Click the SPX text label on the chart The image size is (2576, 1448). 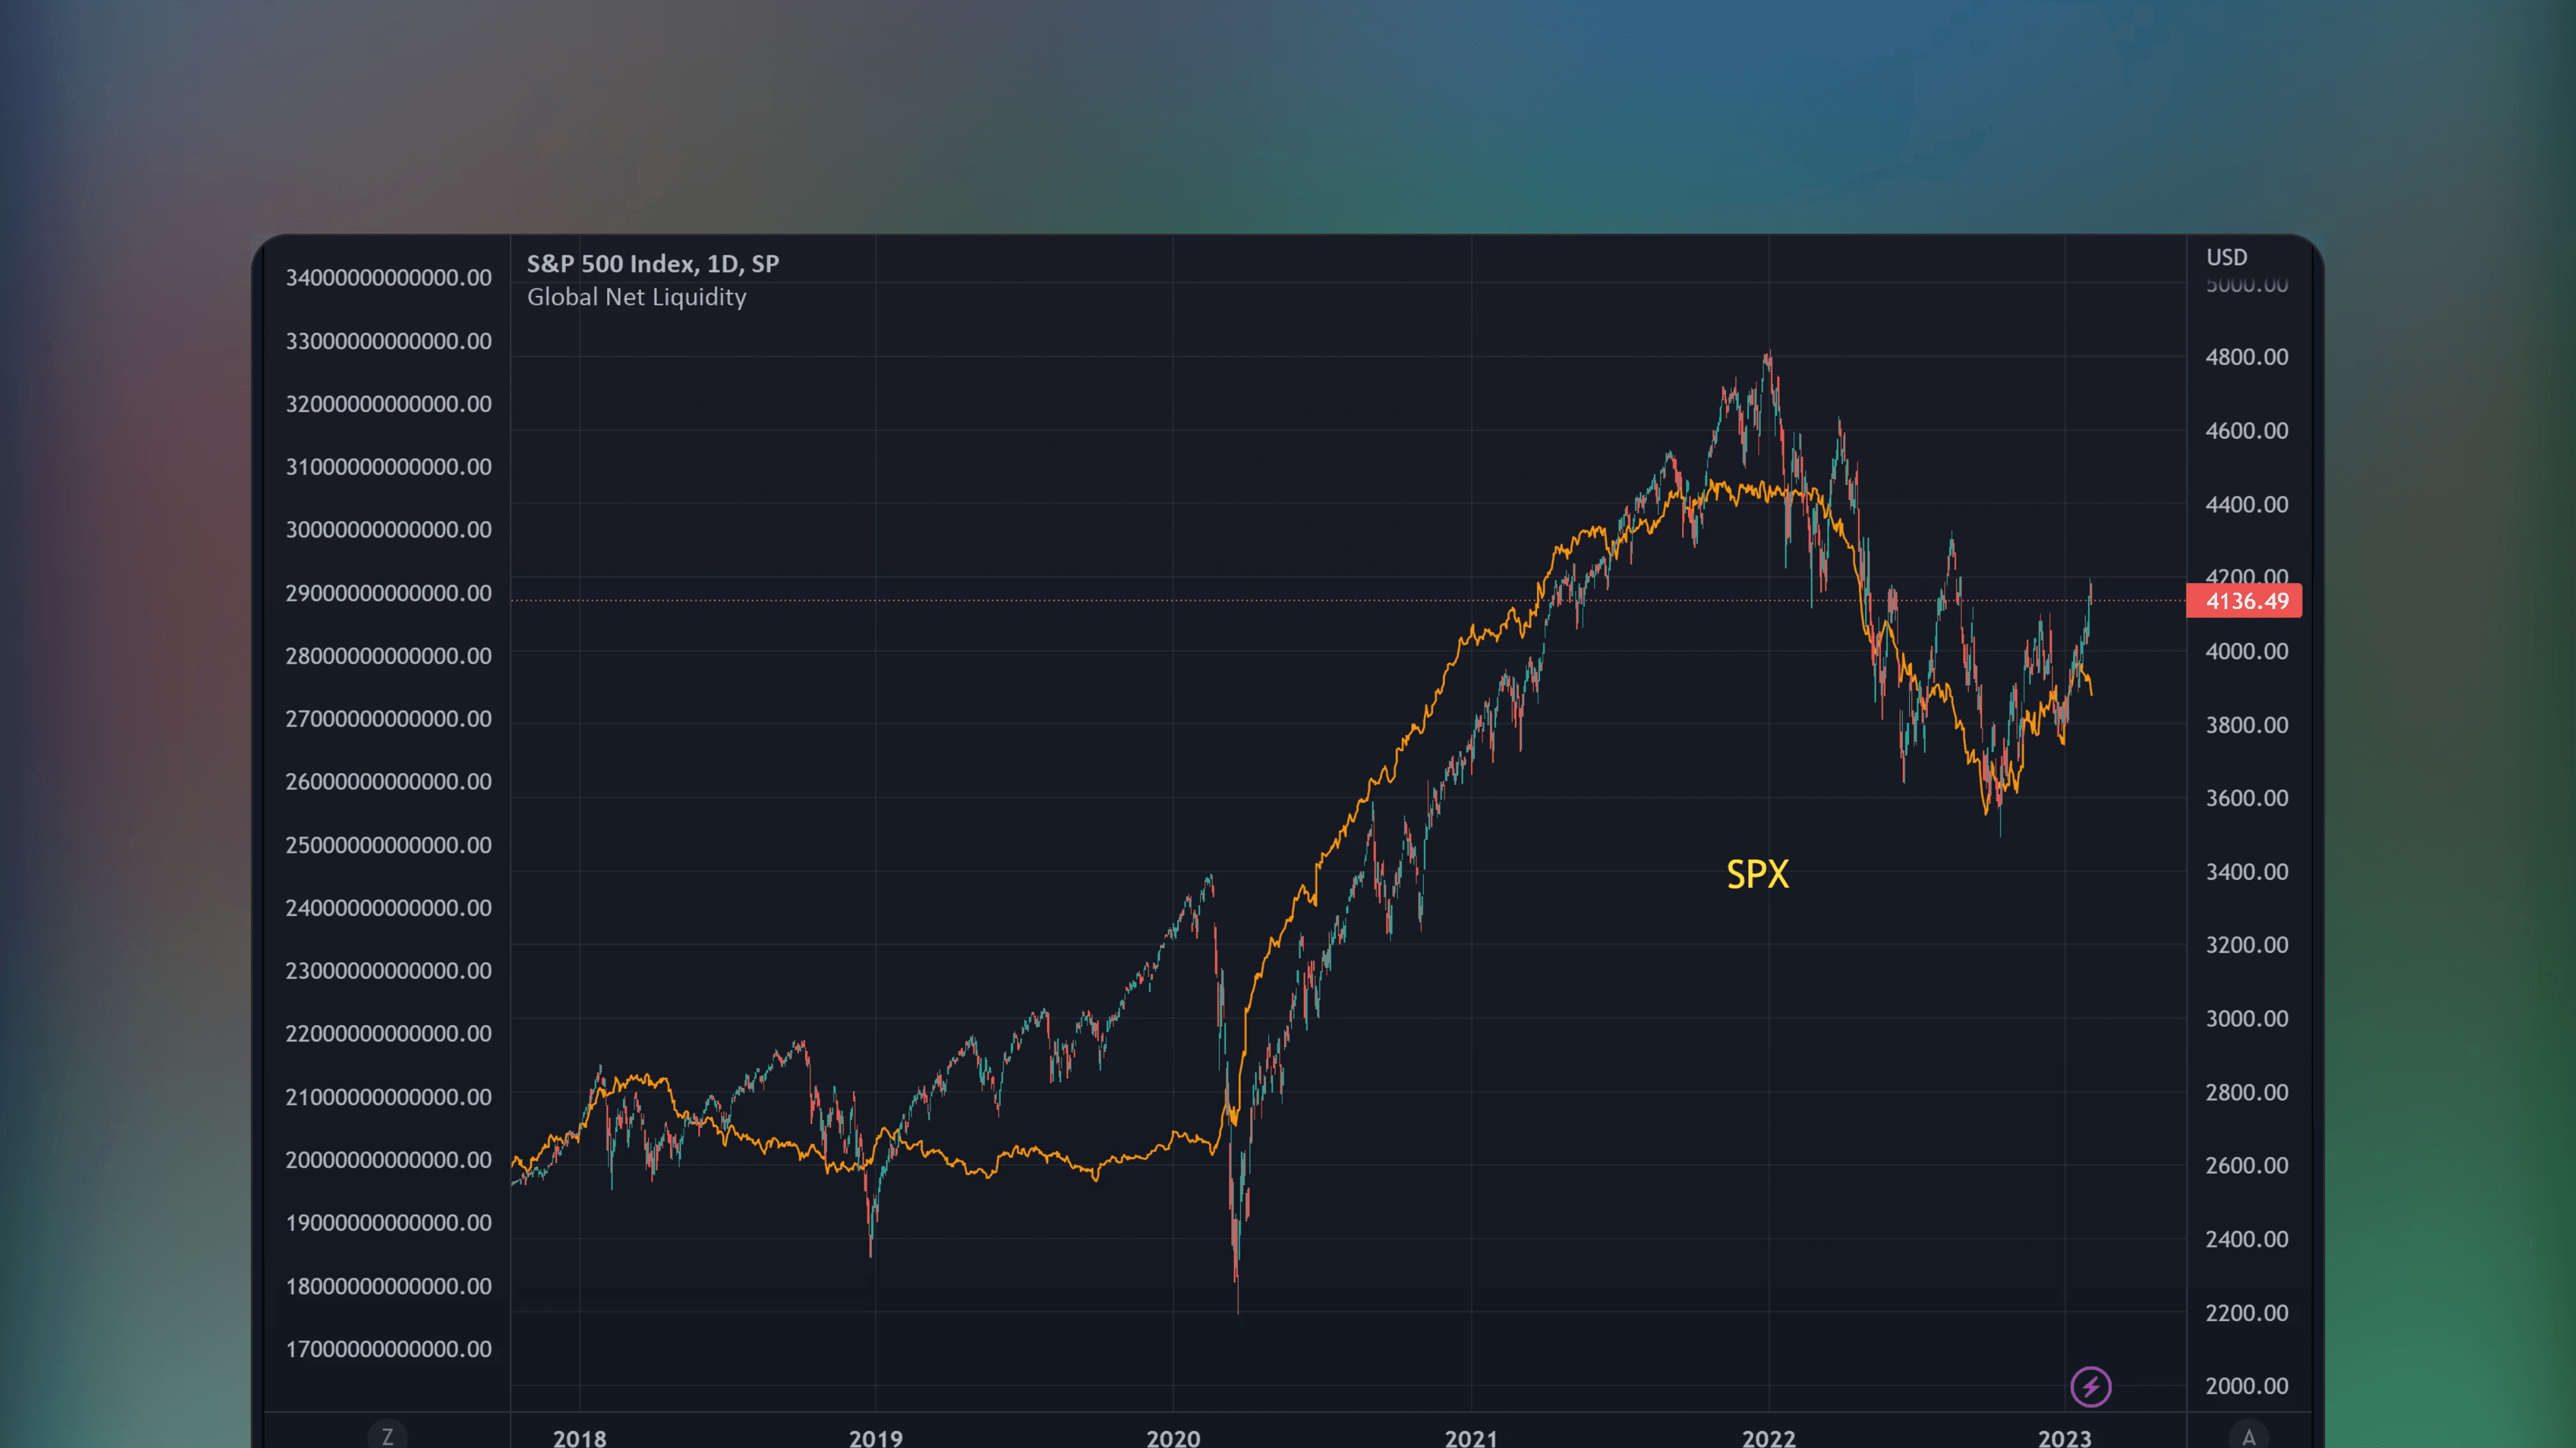point(1758,874)
